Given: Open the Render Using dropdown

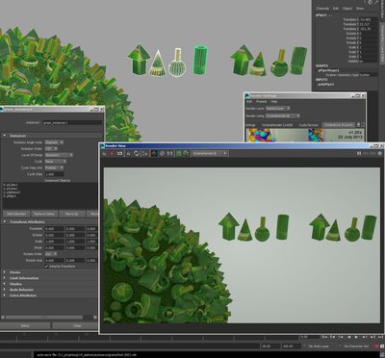Looking at the screenshot, I should [x=283, y=115].
